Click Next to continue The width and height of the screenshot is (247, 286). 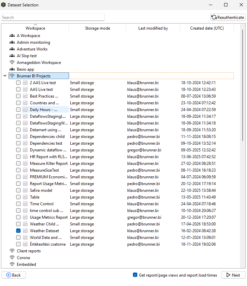233,275
